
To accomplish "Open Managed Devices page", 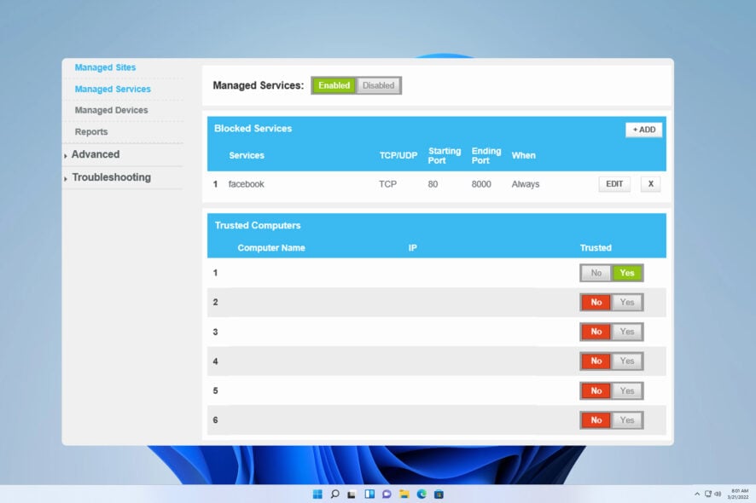I will tap(112, 110).
